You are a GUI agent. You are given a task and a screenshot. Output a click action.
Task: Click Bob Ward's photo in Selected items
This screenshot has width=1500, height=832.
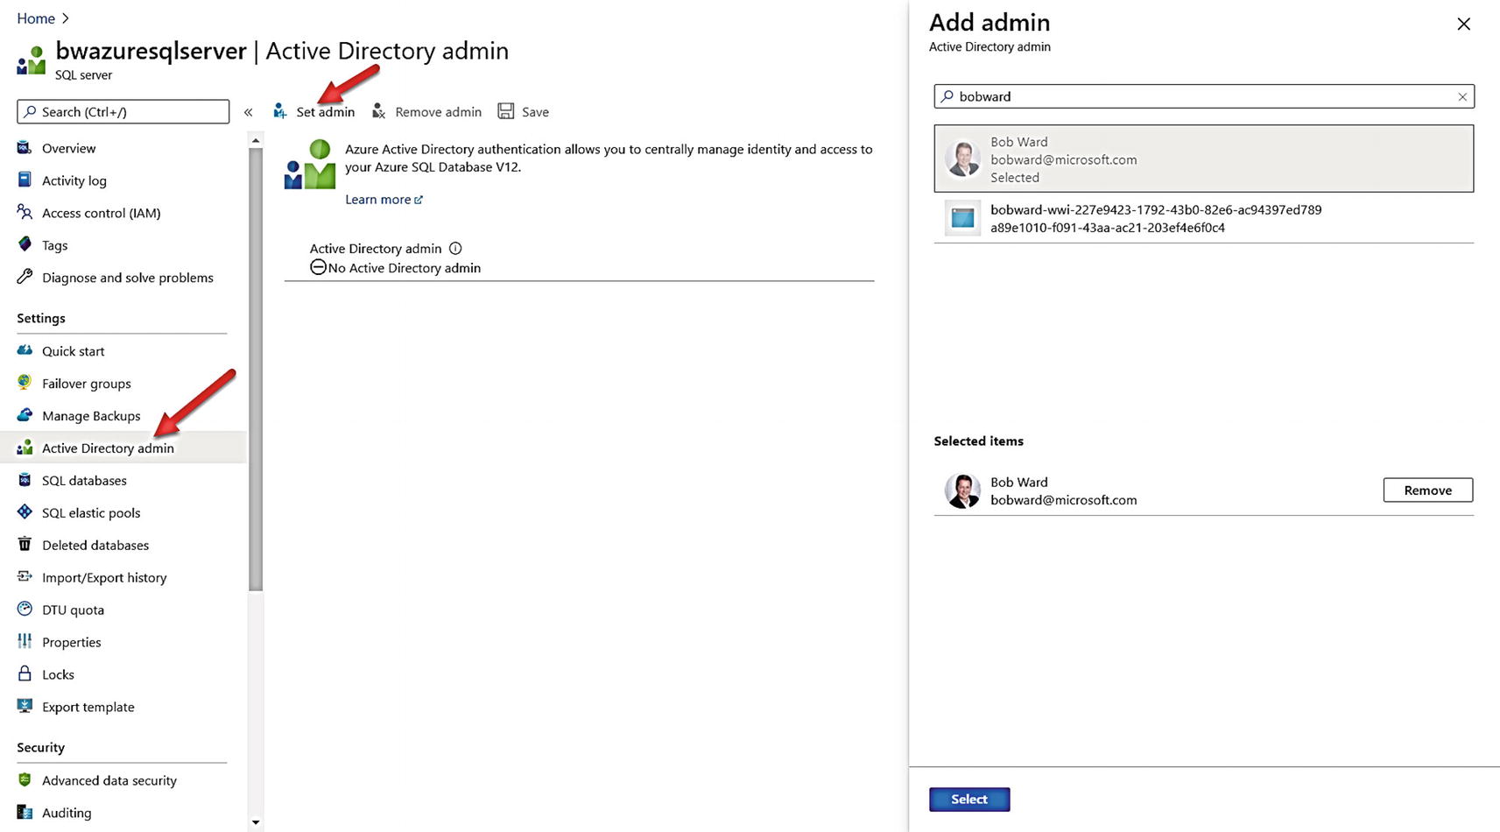(963, 490)
